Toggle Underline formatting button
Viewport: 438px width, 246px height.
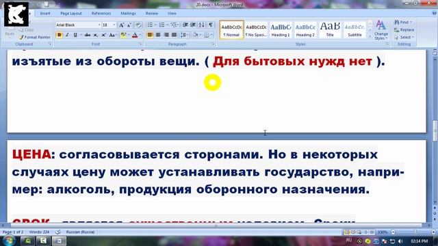75,35
